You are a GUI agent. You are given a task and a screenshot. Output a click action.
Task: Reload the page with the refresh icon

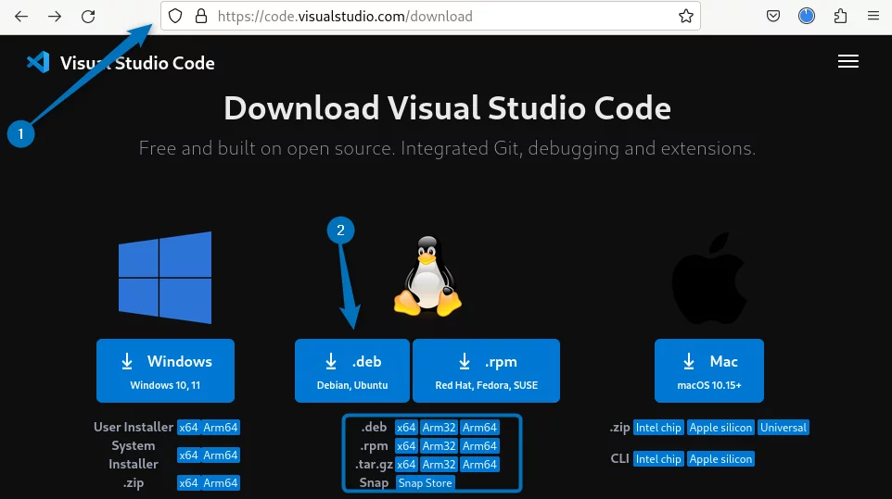pyautogui.click(x=88, y=17)
